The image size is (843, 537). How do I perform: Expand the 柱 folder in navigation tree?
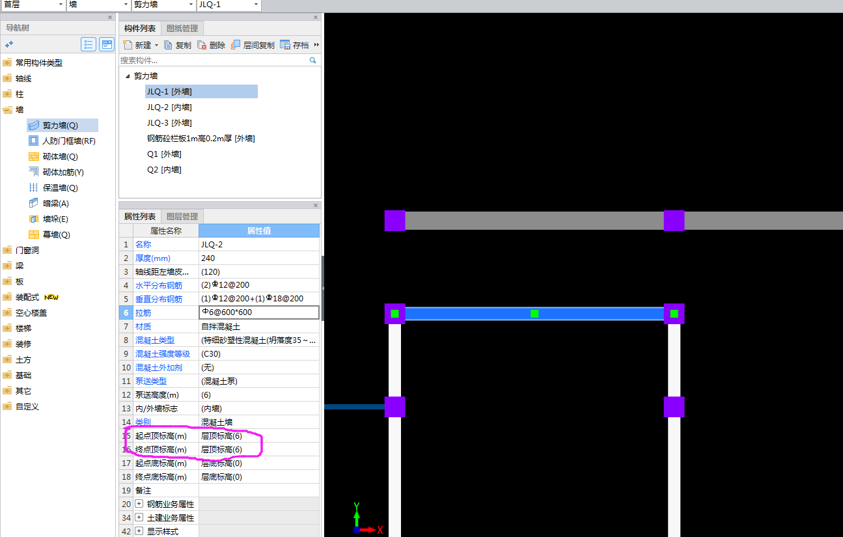[7, 94]
